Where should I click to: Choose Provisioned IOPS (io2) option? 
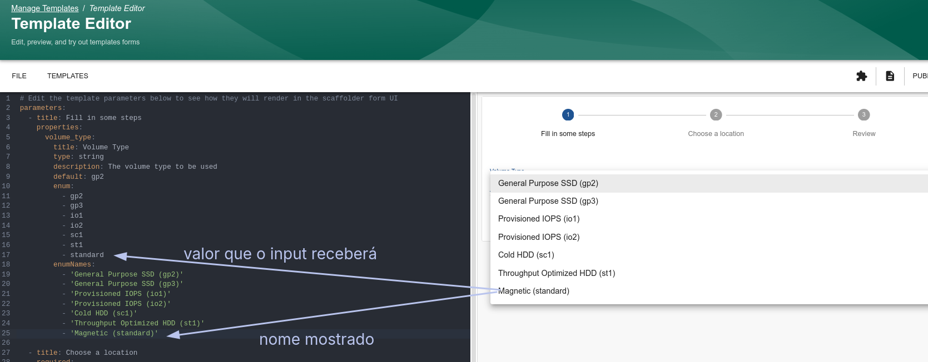[539, 237]
